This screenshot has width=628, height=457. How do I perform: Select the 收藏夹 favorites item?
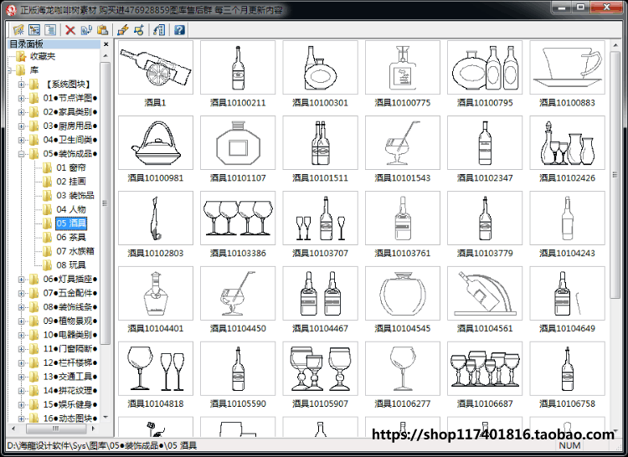(x=43, y=56)
